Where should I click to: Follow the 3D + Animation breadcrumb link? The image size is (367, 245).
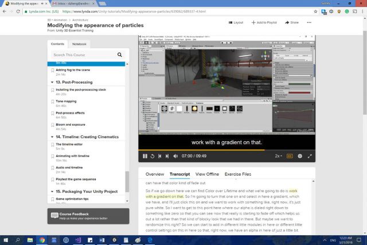[57, 20]
